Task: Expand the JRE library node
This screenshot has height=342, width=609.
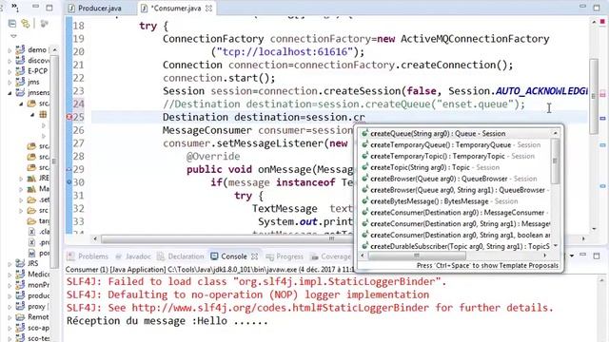Action: click(21, 179)
